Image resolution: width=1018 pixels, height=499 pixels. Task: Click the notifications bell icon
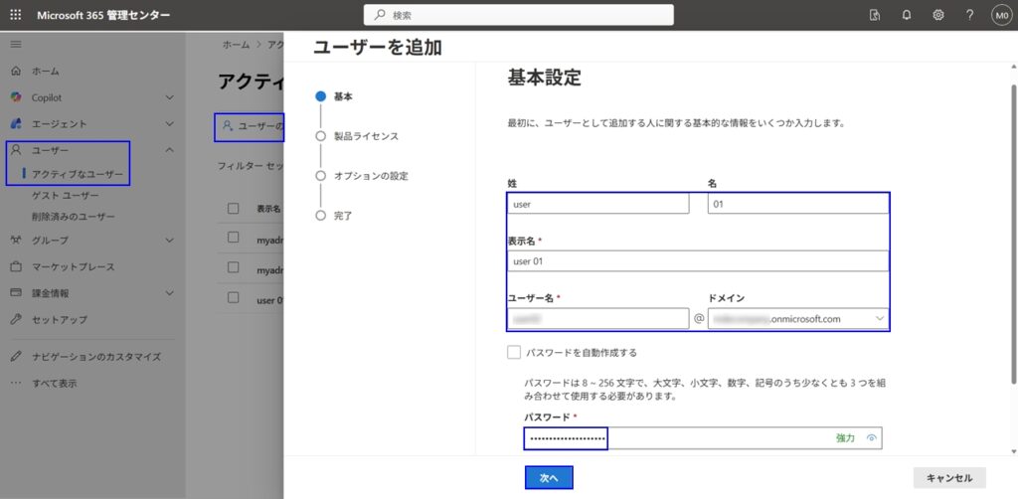pyautogui.click(x=906, y=15)
